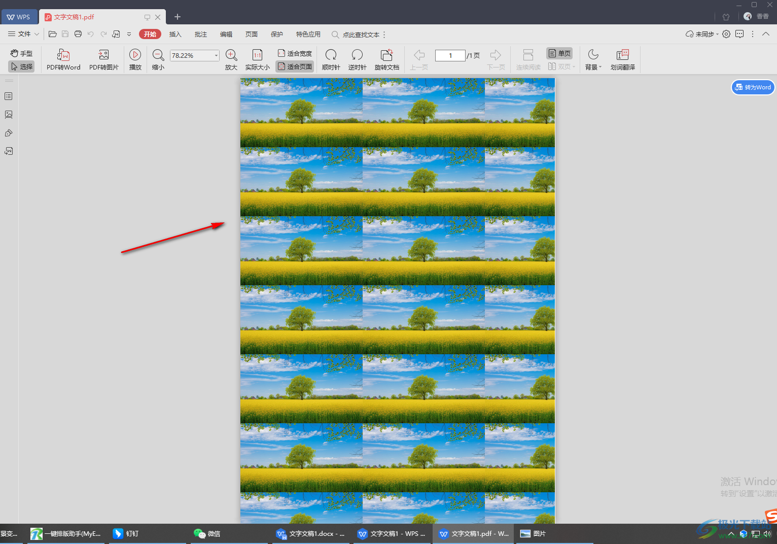Switch to the WPS home tab

[x=19, y=17]
